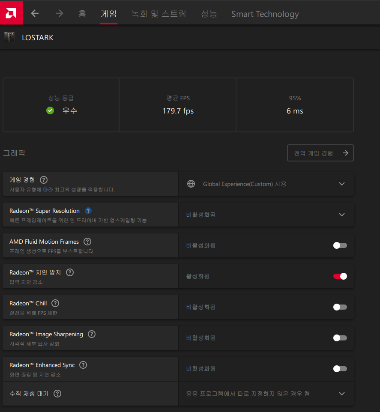Disable Radeon 지연 방지 toggle
Screen dimensions: 380x412
point(340,276)
